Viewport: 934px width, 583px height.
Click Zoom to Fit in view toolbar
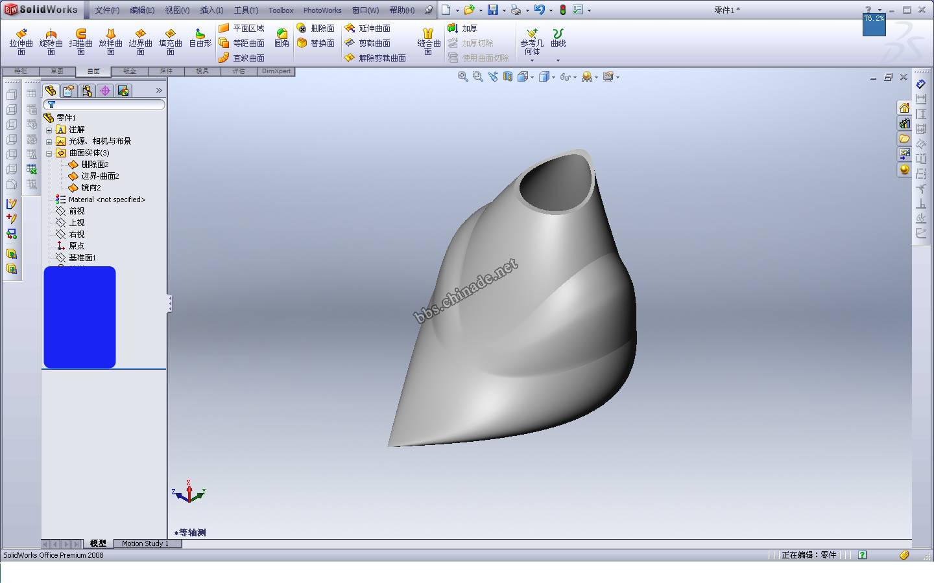[462, 76]
